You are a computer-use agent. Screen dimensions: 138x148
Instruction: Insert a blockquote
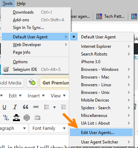pyautogui.click(x=26, y=107)
